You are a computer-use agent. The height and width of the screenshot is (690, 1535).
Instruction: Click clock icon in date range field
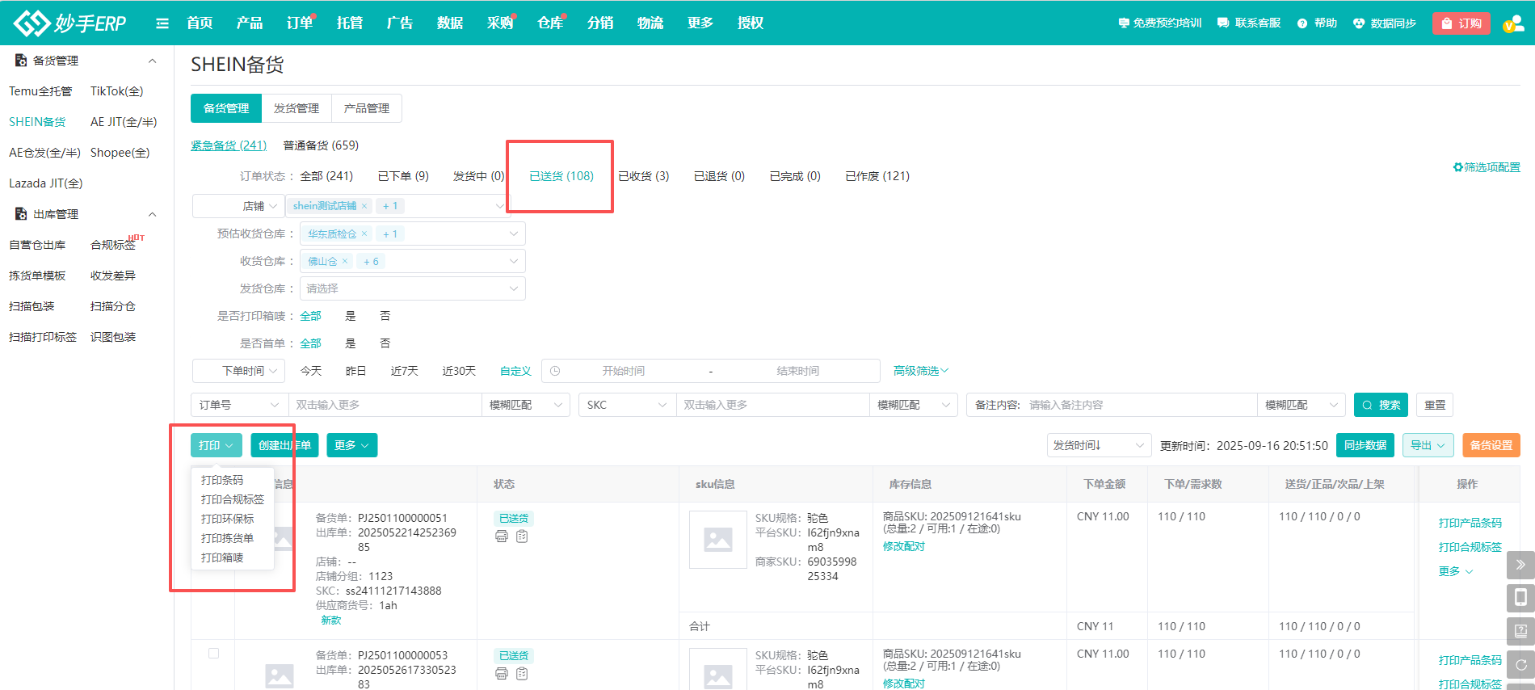coord(555,371)
